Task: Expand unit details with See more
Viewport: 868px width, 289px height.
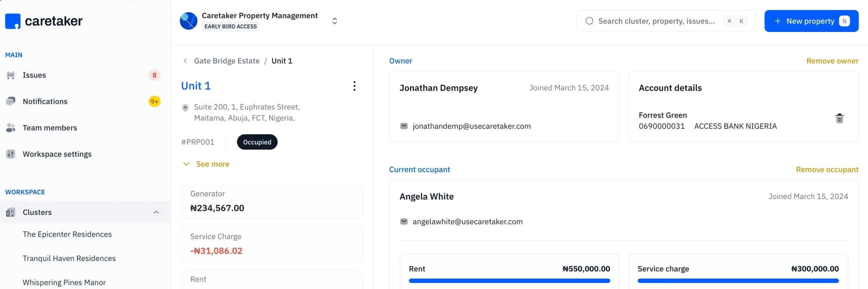Action: point(206,164)
